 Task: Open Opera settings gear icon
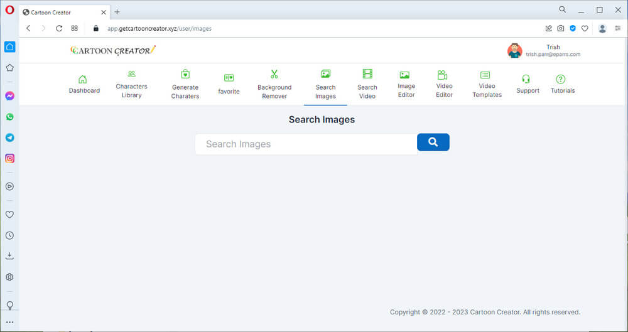click(x=9, y=277)
